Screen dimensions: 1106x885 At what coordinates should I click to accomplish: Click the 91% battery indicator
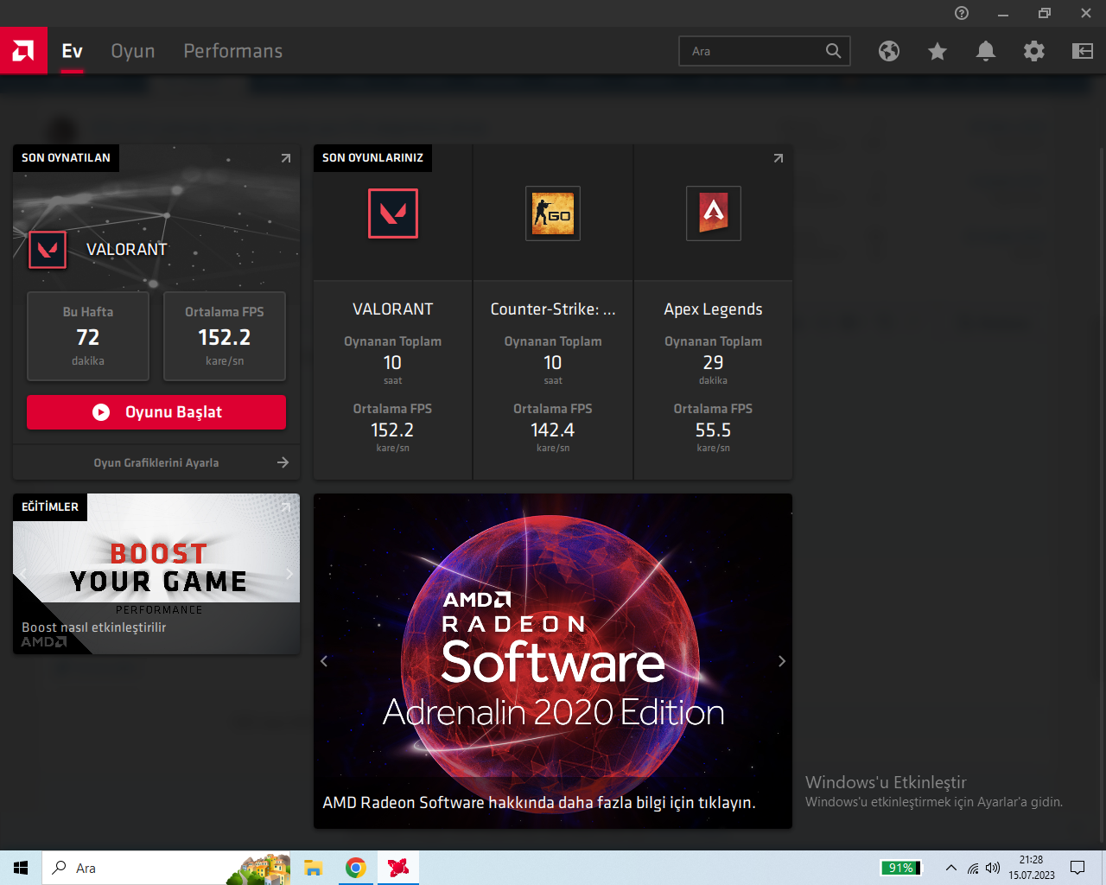[x=902, y=868]
